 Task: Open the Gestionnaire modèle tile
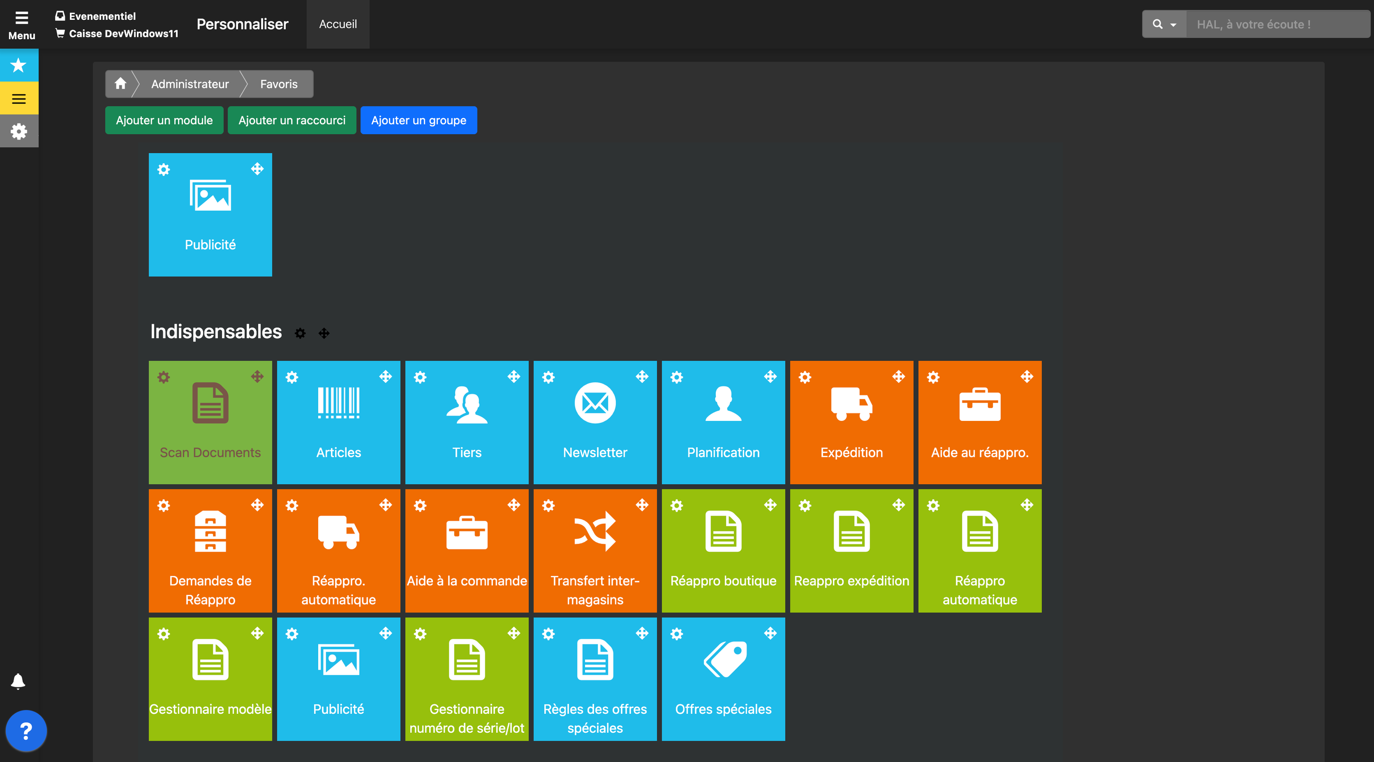coord(210,679)
